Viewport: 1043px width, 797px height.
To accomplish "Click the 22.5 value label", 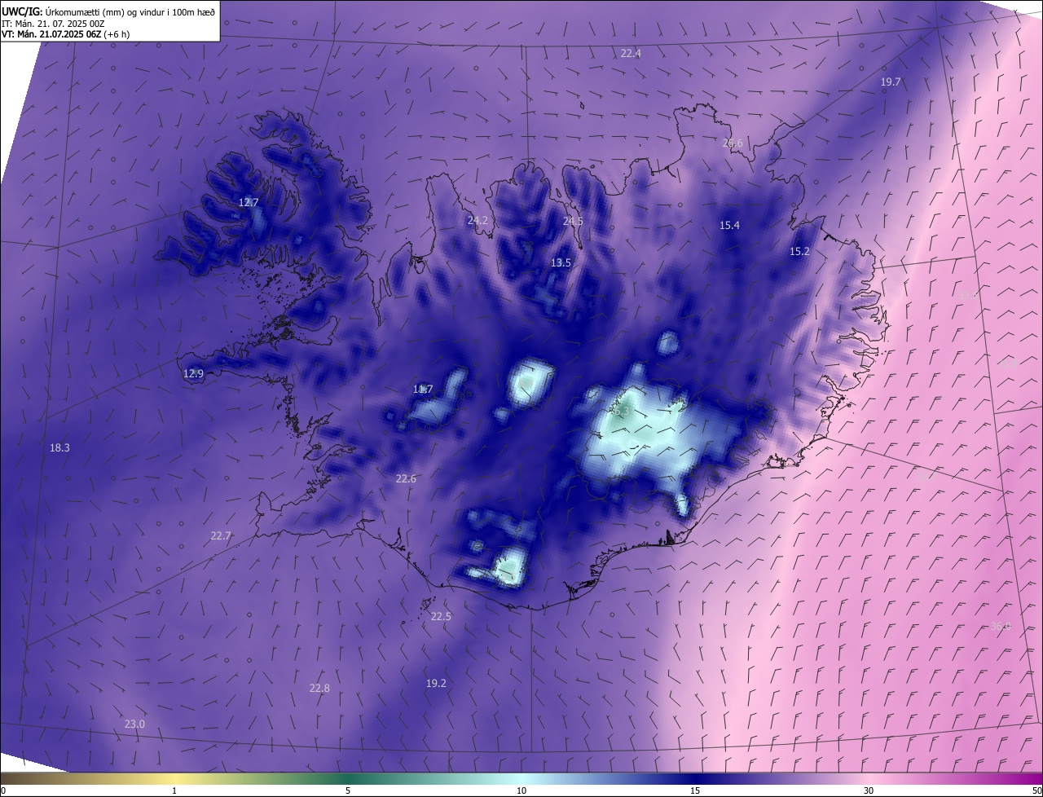I will click(441, 616).
